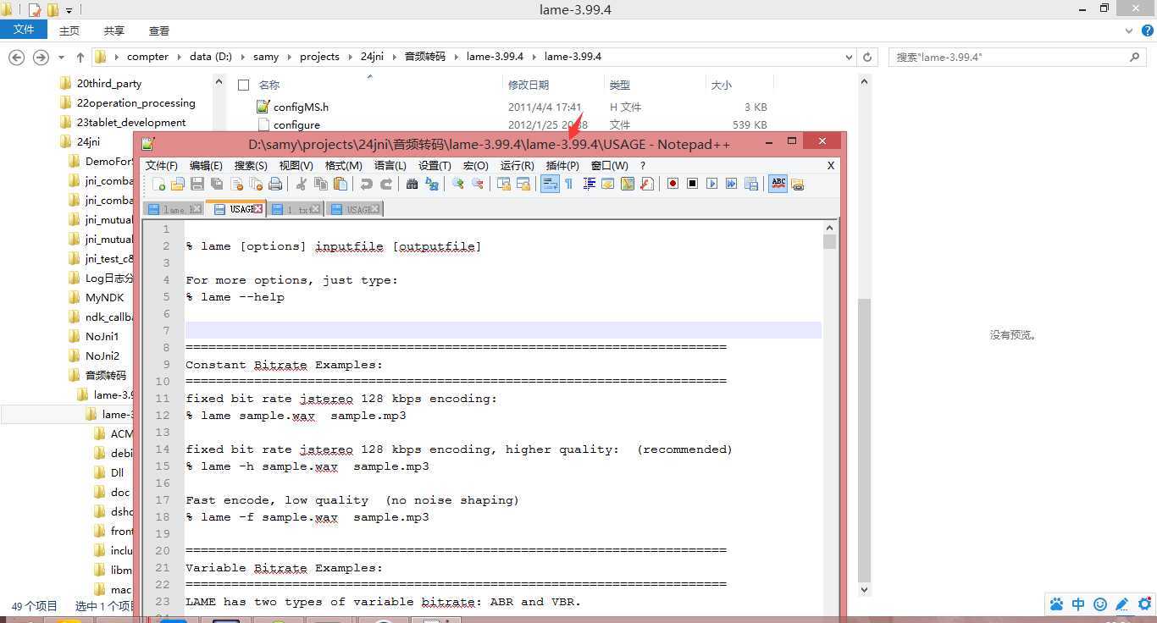
Task: Zoom in on the editor text
Action: coord(458,184)
